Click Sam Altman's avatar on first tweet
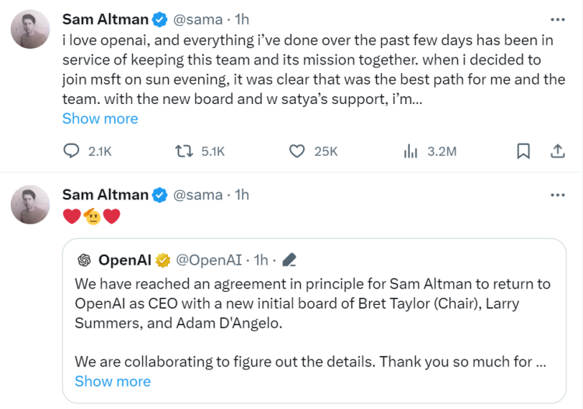583x409 pixels. click(x=31, y=29)
